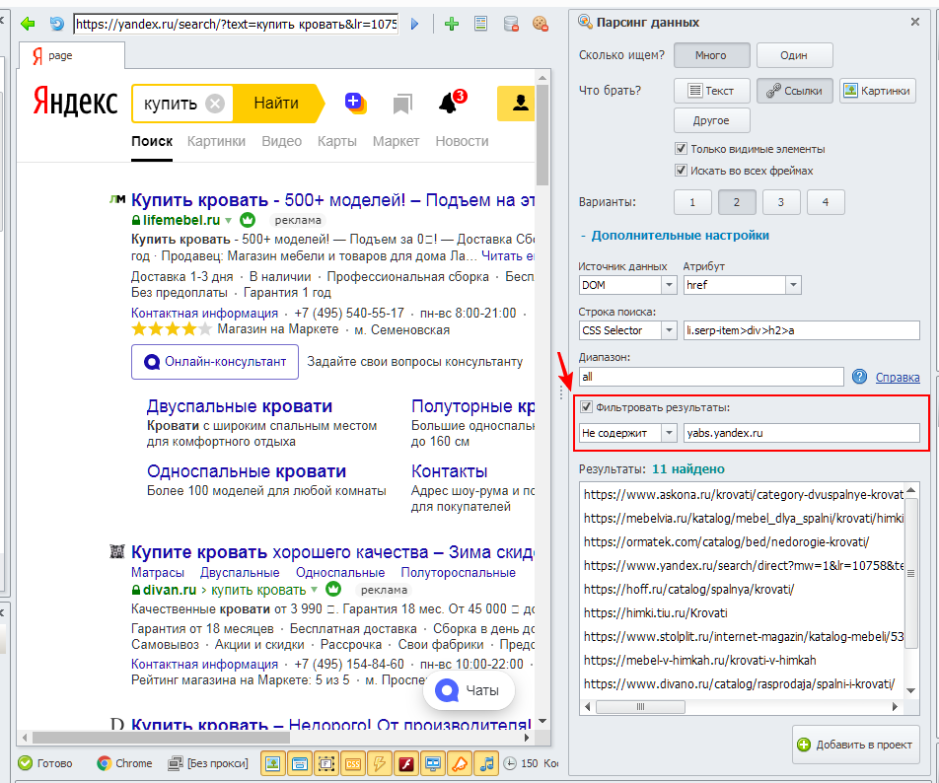Switch to Yandex Картинки tab

tap(216, 141)
